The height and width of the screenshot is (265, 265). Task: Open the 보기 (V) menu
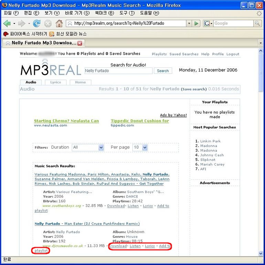(x=52, y=13)
